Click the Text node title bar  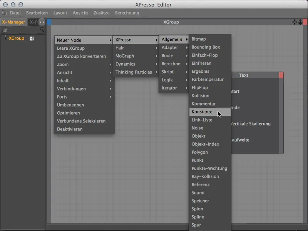(x=255, y=75)
